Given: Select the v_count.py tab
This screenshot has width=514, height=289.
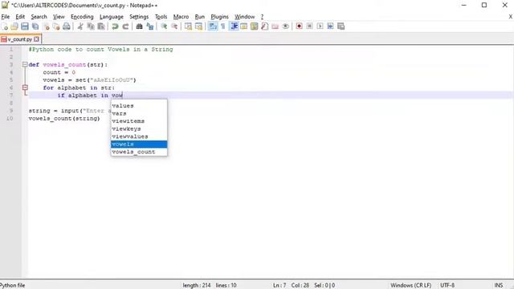Looking at the screenshot, I should (x=19, y=39).
